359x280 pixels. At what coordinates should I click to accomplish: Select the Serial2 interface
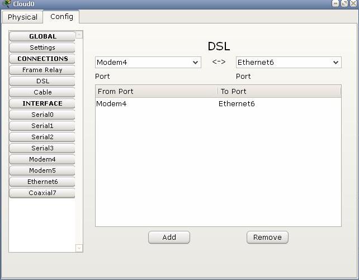[x=42, y=137]
